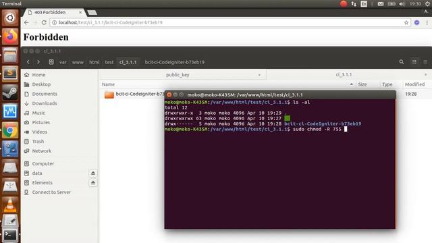Open Documents in Files sidebar

(x=45, y=94)
